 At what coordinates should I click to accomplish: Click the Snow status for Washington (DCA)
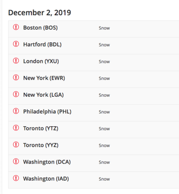tap(104, 162)
